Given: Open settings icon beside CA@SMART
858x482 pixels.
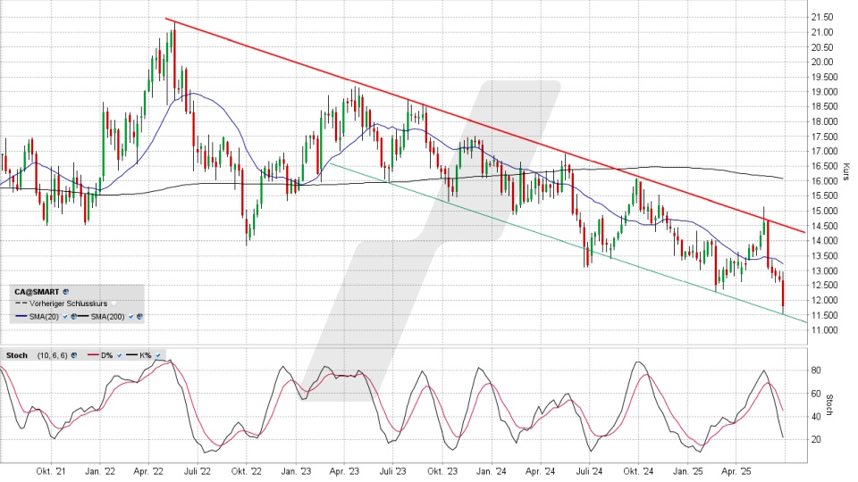Looking at the screenshot, I should coord(65,292).
